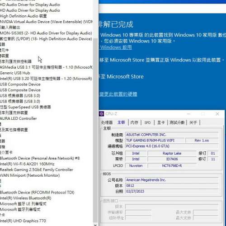The height and width of the screenshot is (226, 226).
Task: Select Generic USB Hub entry
Action: 15,73
